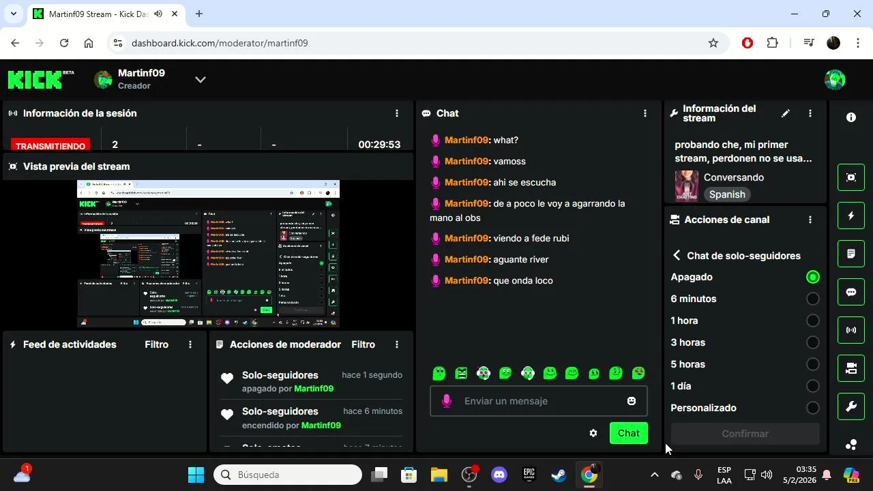Open Acciones de moderador three-dot menu
This screenshot has height=491, width=873.
coord(397,344)
